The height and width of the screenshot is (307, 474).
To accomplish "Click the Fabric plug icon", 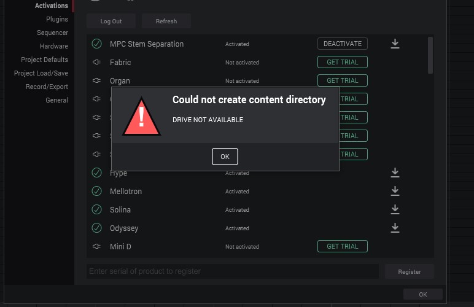I will tap(97, 62).
